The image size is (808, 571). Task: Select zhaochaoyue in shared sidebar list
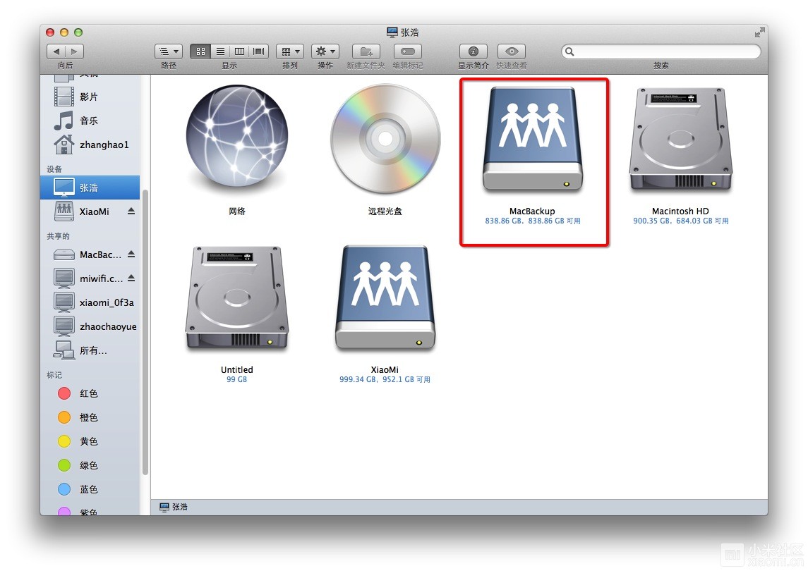pyautogui.click(x=107, y=326)
